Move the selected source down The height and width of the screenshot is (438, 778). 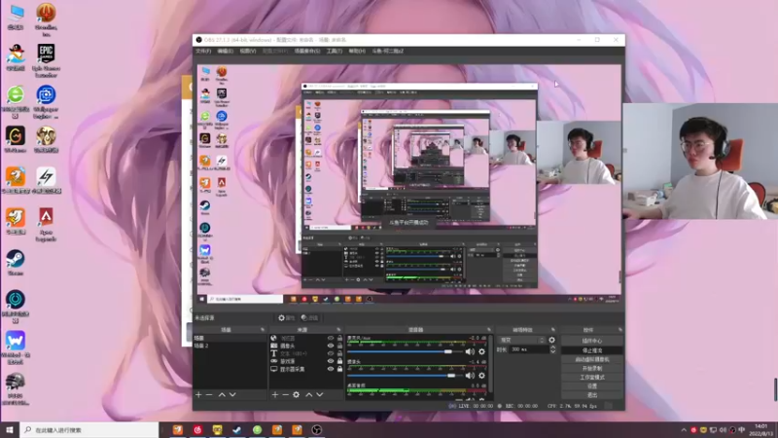click(320, 395)
